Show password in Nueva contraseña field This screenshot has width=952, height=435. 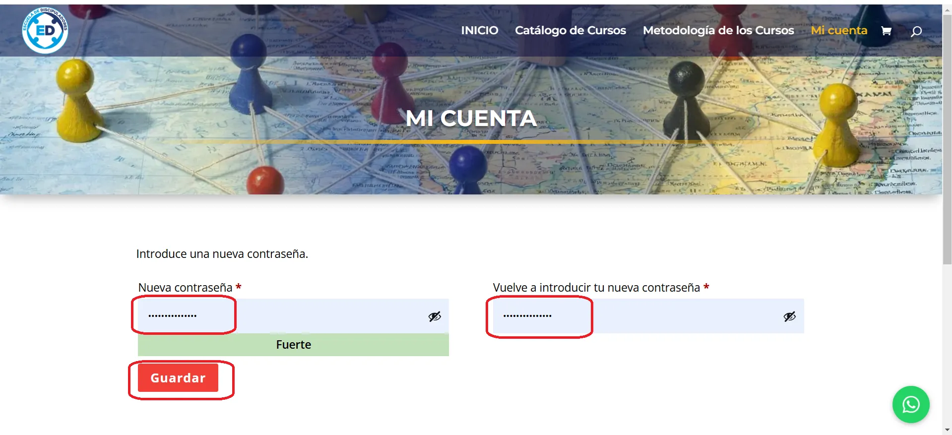(x=435, y=316)
